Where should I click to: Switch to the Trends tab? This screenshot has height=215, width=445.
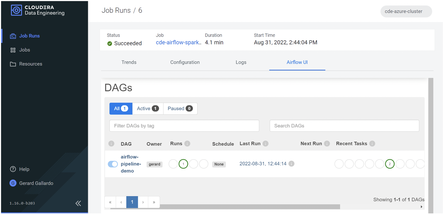[x=129, y=62]
